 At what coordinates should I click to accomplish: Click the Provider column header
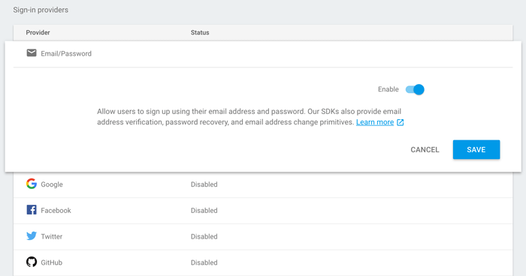38,32
